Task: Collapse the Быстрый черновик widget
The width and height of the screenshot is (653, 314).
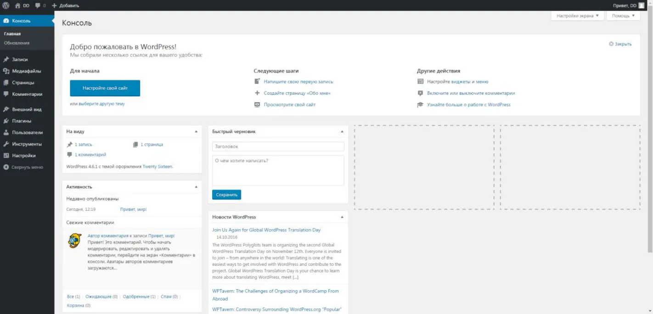Action: (x=342, y=132)
